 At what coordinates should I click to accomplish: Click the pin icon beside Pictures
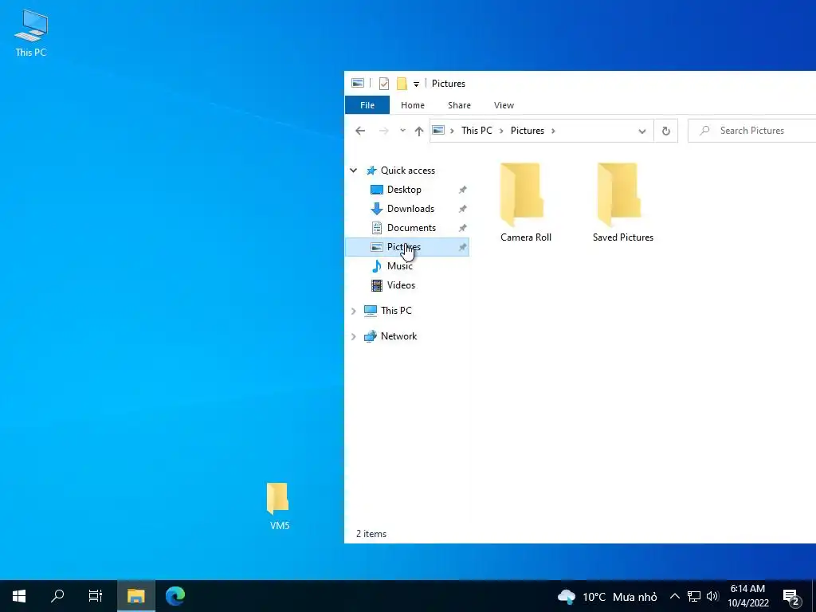coord(462,247)
